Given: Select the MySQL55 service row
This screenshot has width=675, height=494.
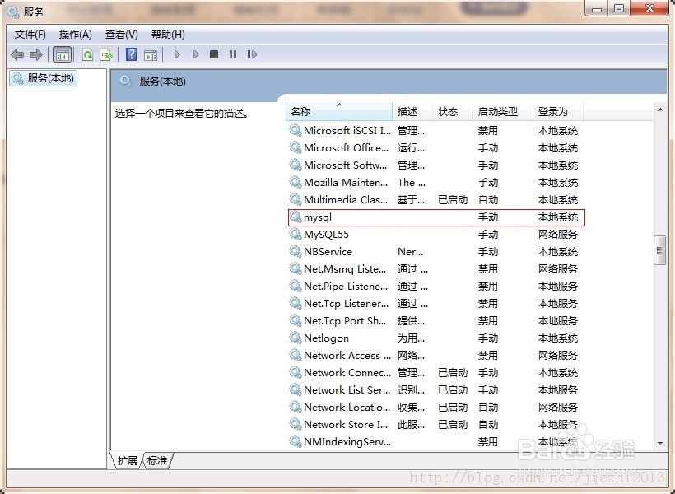Looking at the screenshot, I should tap(435, 235).
